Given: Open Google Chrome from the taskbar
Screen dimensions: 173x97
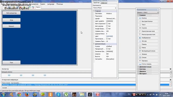Looking at the screenshot, I should [19, 95].
